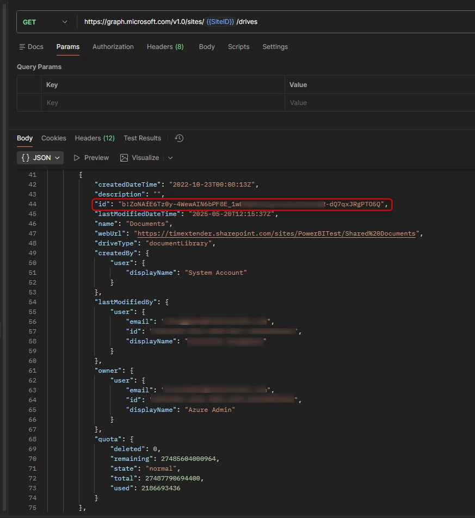Click the response history clock icon
The height and width of the screenshot is (518, 475).
[179, 138]
